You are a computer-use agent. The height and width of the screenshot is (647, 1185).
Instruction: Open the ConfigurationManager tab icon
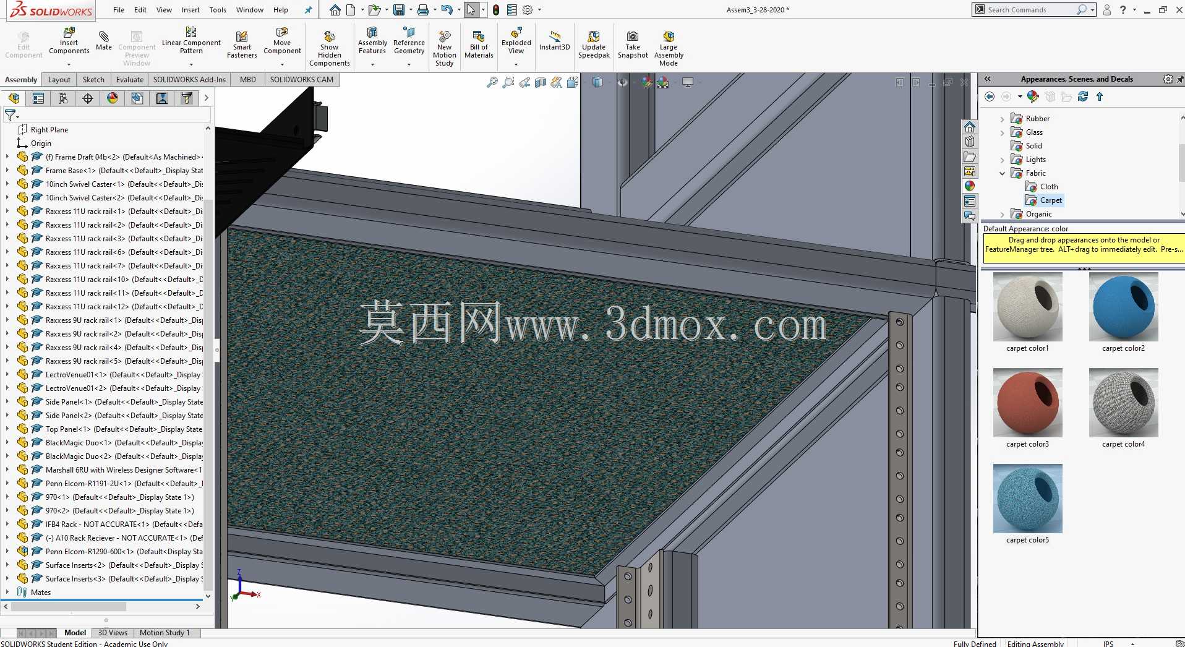(x=63, y=98)
